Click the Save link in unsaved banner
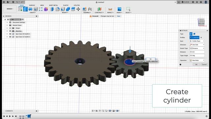Viewport: 211px width, 119px height. pyautogui.click(x=119, y=16)
